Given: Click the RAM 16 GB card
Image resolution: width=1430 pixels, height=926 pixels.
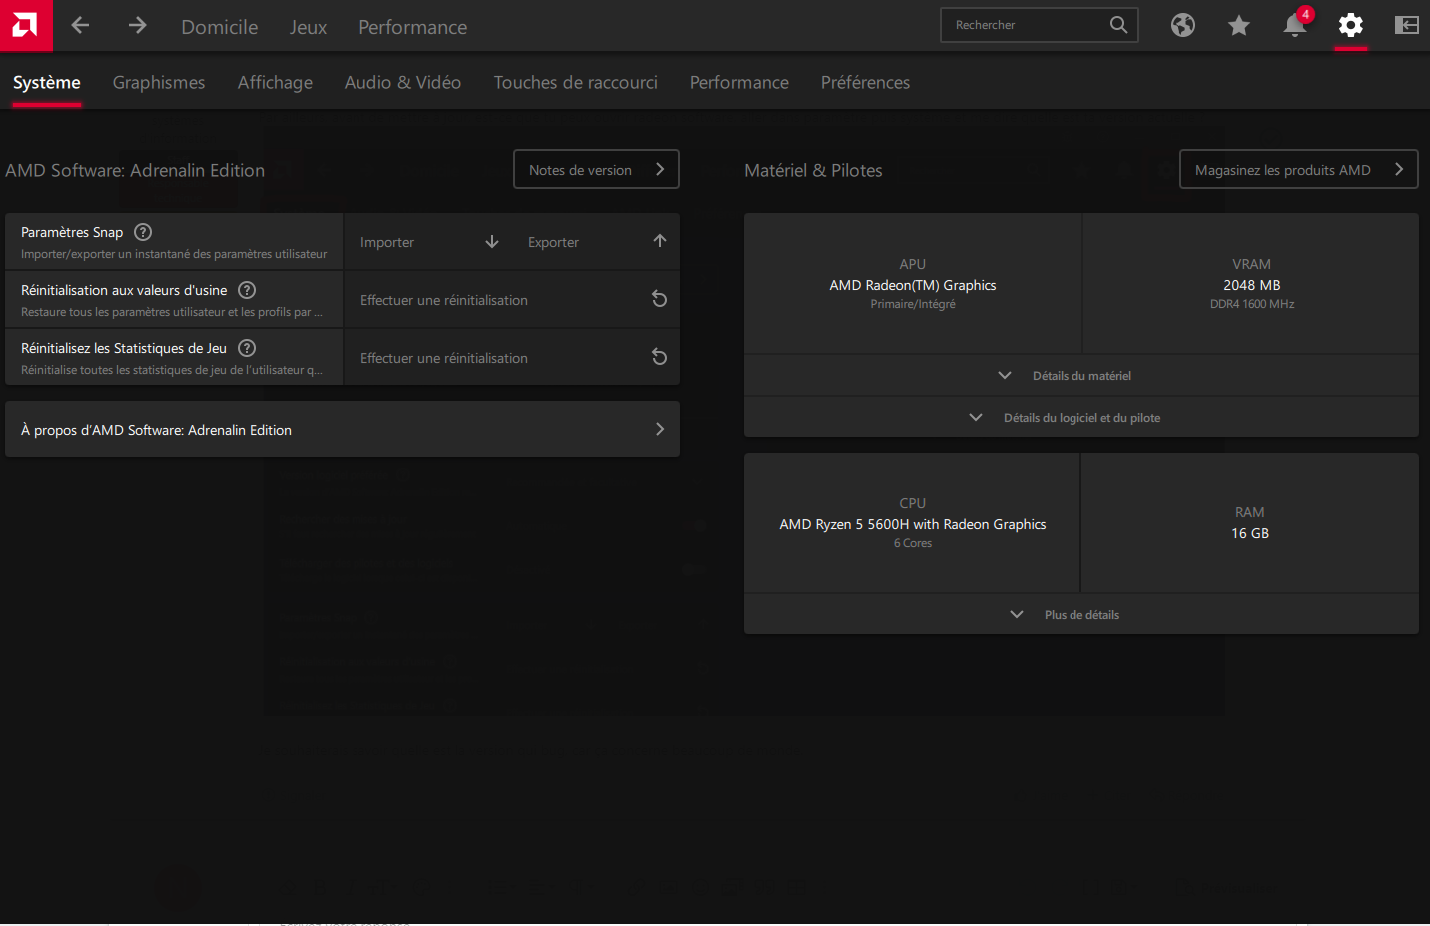Looking at the screenshot, I should pos(1250,523).
